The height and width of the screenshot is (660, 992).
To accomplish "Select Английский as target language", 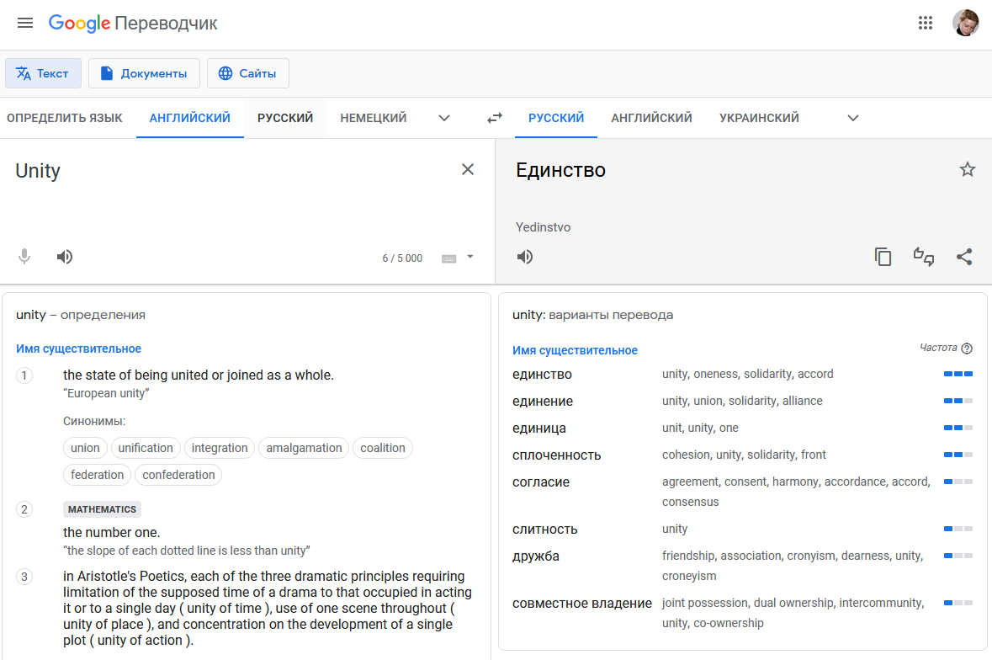I will (651, 118).
